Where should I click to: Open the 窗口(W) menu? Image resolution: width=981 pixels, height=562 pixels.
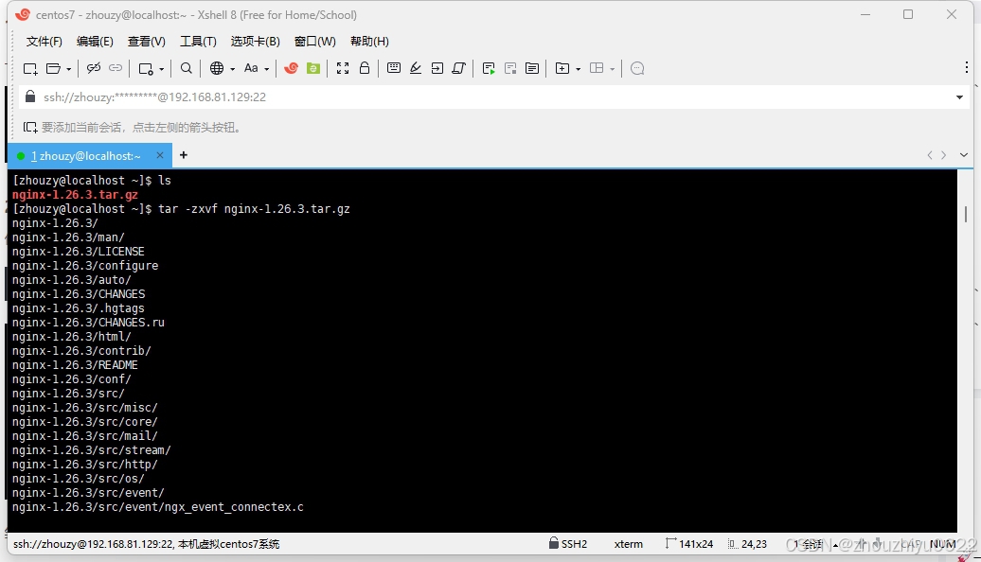[x=315, y=42]
